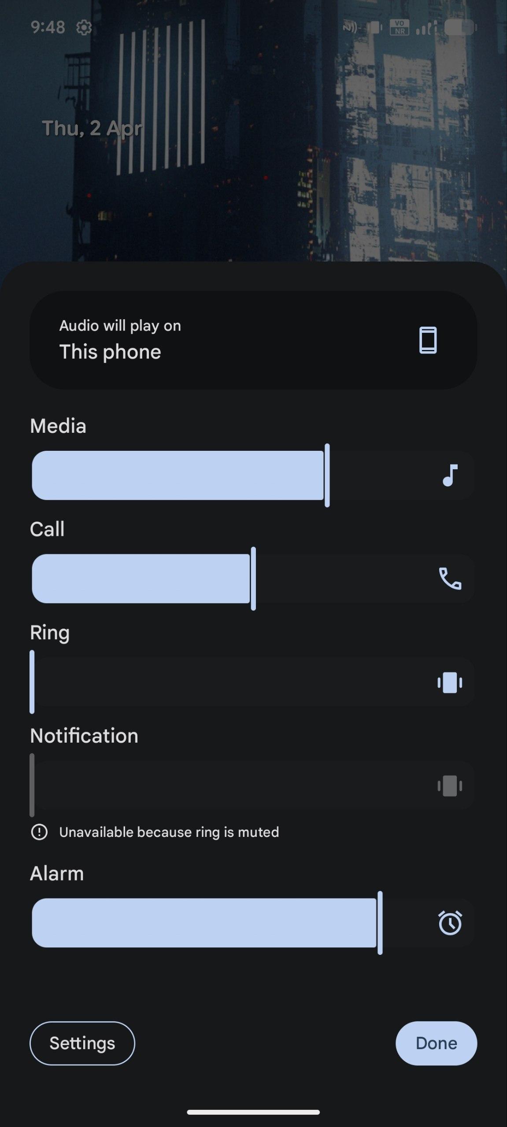This screenshot has width=507, height=1127.
Task: Tap the info icon beside unavailable message
Action: coord(39,832)
